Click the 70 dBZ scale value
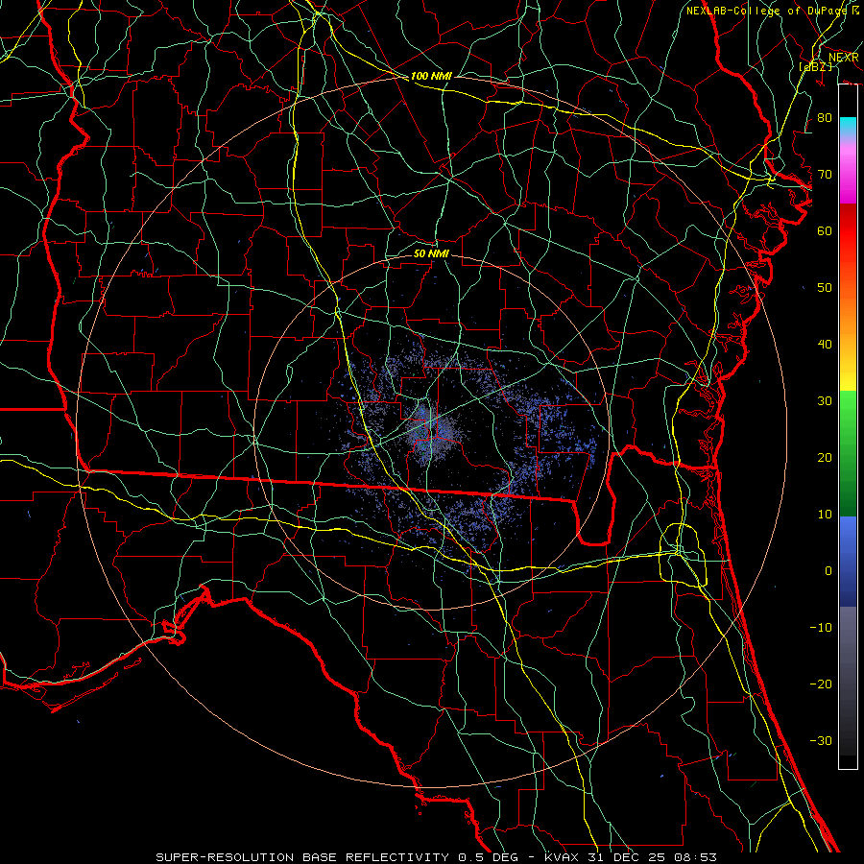The height and width of the screenshot is (864, 864). [x=825, y=175]
